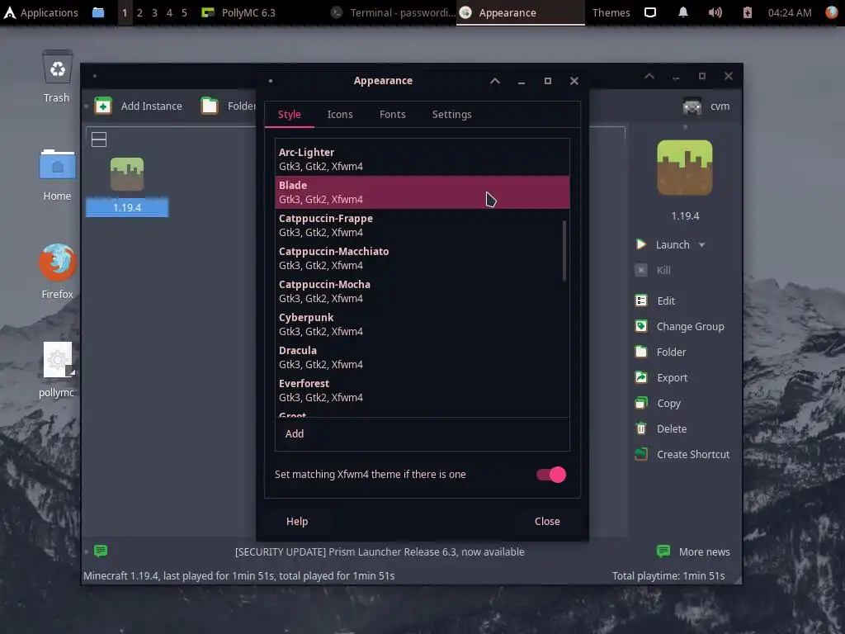Viewport: 845px width, 634px height.
Task: Click the clock showing 04:24 AM
Action: tap(790, 12)
